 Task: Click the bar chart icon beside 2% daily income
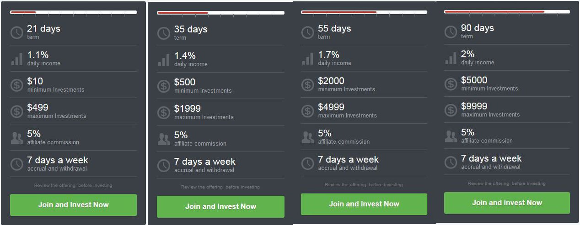tap(451, 58)
